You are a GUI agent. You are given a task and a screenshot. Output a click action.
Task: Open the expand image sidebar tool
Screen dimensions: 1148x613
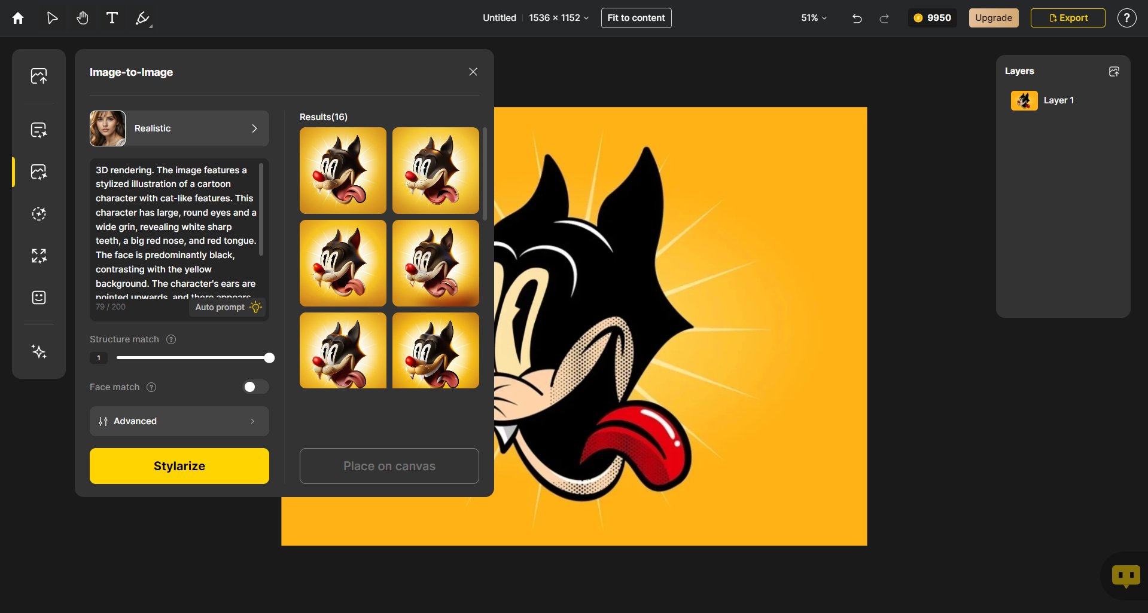pyautogui.click(x=39, y=256)
